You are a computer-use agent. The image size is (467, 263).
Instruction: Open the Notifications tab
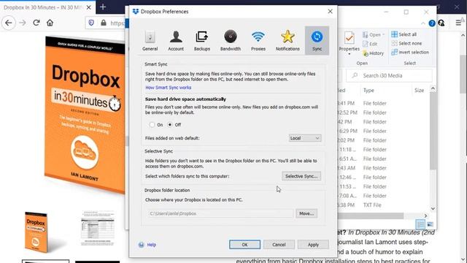pyautogui.click(x=287, y=41)
